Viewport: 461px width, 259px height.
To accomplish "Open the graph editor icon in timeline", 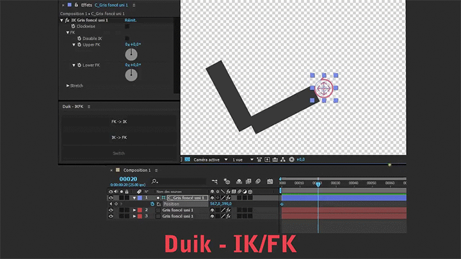I will click(270, 182).
